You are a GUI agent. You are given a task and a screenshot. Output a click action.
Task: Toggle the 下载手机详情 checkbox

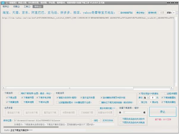(38, 97)
